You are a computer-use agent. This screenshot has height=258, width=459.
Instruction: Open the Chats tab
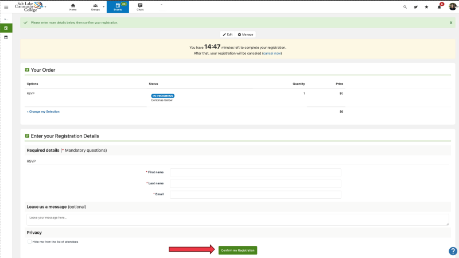coord(140,7)
